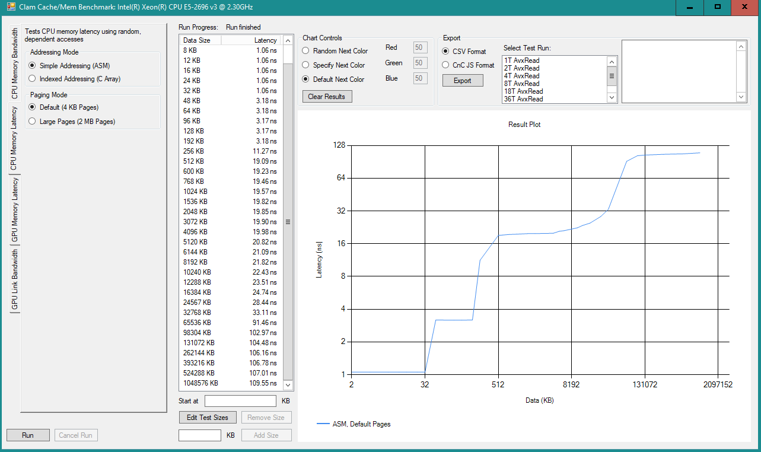
Task: Open the GPU Memory Latency tab
Action: click(15, 211)
